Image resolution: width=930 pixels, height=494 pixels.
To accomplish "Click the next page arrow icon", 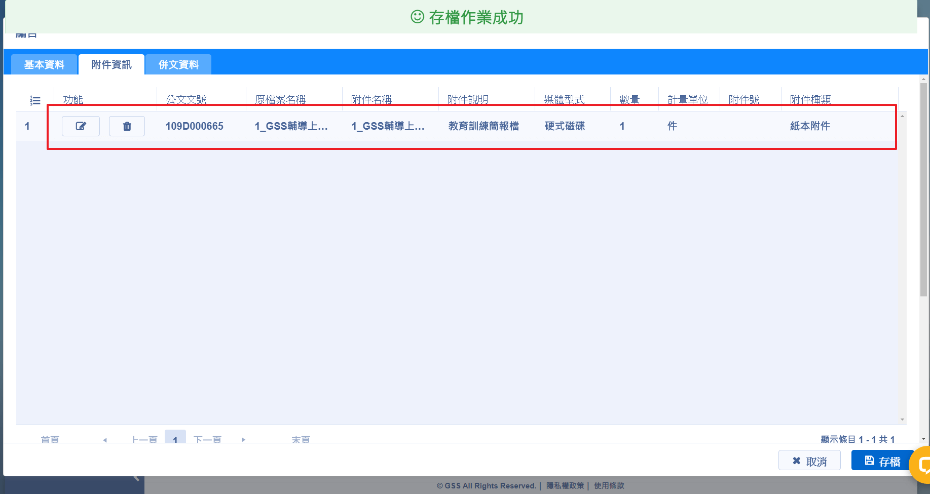I will click(243, 440).
